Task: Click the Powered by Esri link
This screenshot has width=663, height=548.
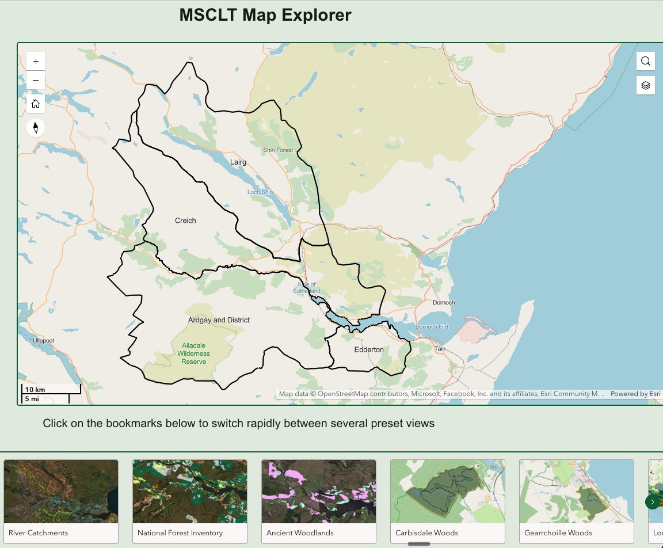Action: coord(635,394)
